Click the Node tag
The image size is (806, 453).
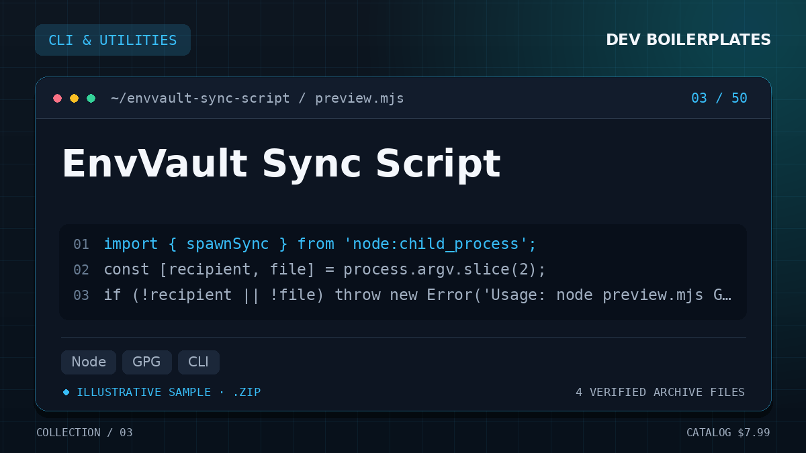(x=89, y=362)
